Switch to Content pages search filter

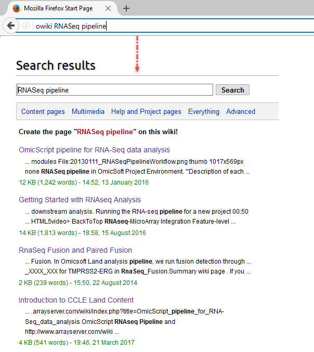[43, 111]
